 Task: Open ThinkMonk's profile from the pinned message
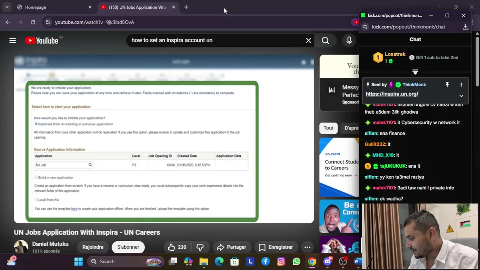pos(414,85)
